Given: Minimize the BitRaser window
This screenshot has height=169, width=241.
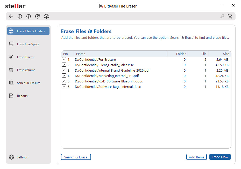Looking at the screenshot, I should (x=222, y=5).
